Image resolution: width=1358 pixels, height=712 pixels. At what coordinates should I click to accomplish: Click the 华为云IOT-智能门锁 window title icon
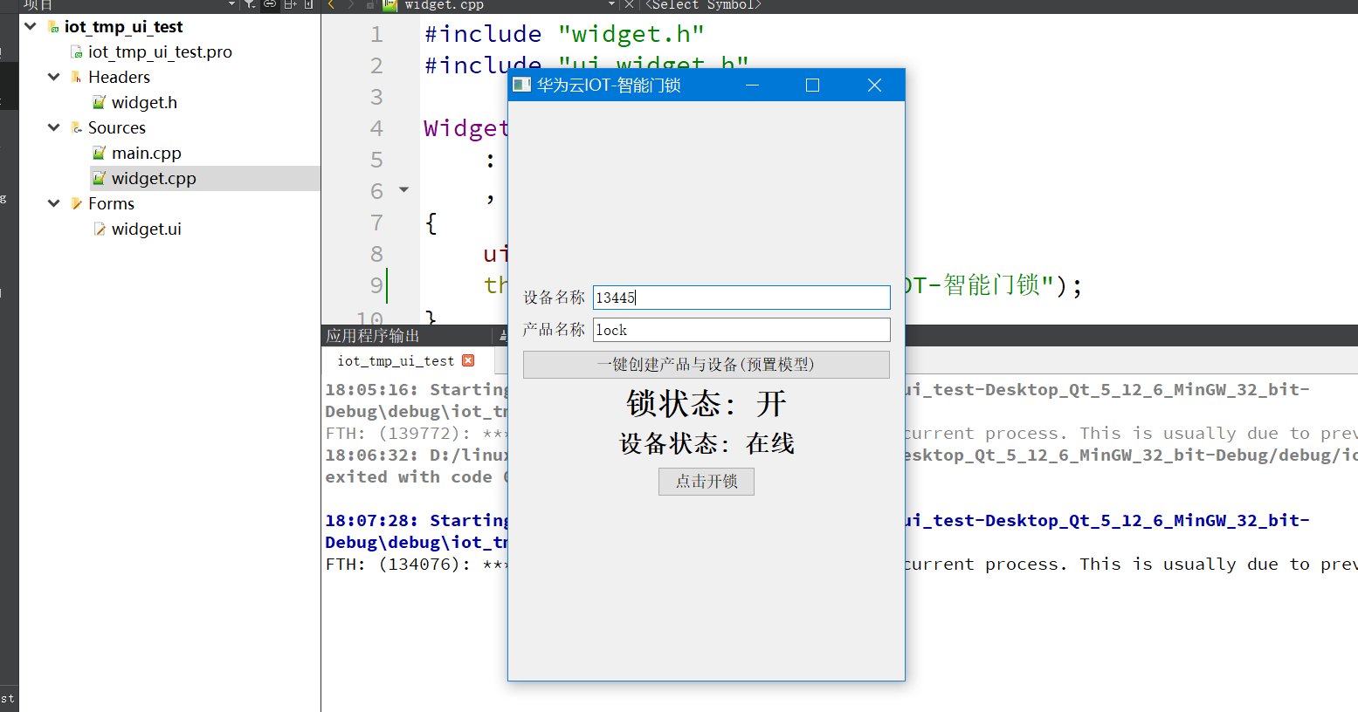point(521,85)
